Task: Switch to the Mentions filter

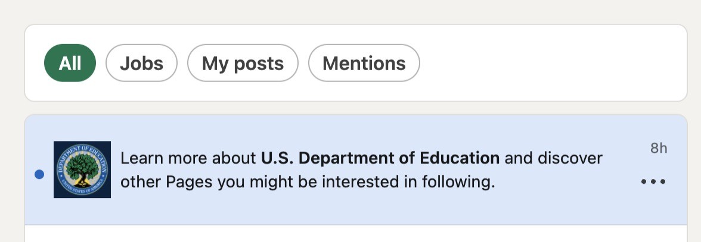Action: point(364,63)
